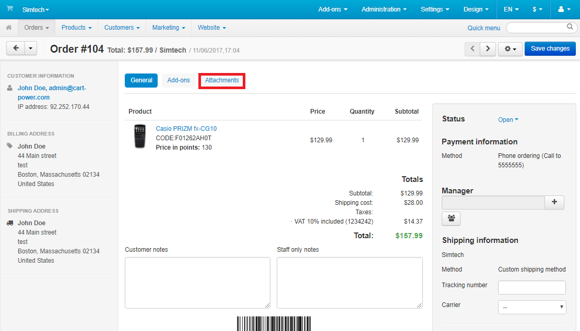The image size is (580, 331).
Task: Click the Save changes button
Action: pos(550,48)
